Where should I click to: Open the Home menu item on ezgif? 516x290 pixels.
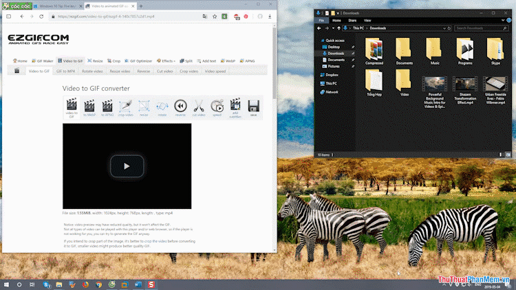point(20,61)
